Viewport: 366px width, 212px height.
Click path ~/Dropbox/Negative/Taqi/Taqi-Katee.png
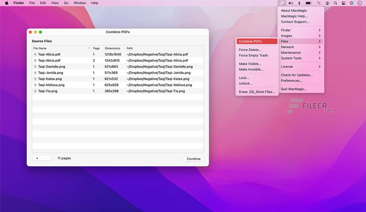click(158, 79)
